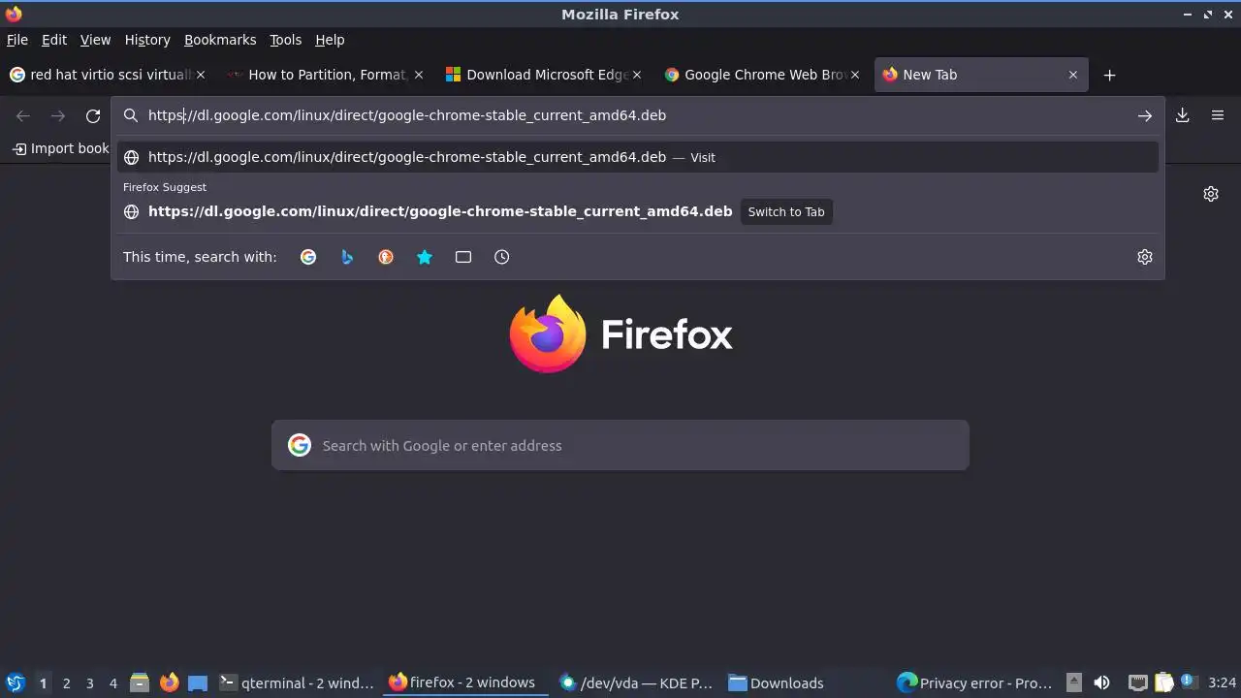
Task: Click the Import bookmarks toolbar item
Action: [x=60, y=148]
